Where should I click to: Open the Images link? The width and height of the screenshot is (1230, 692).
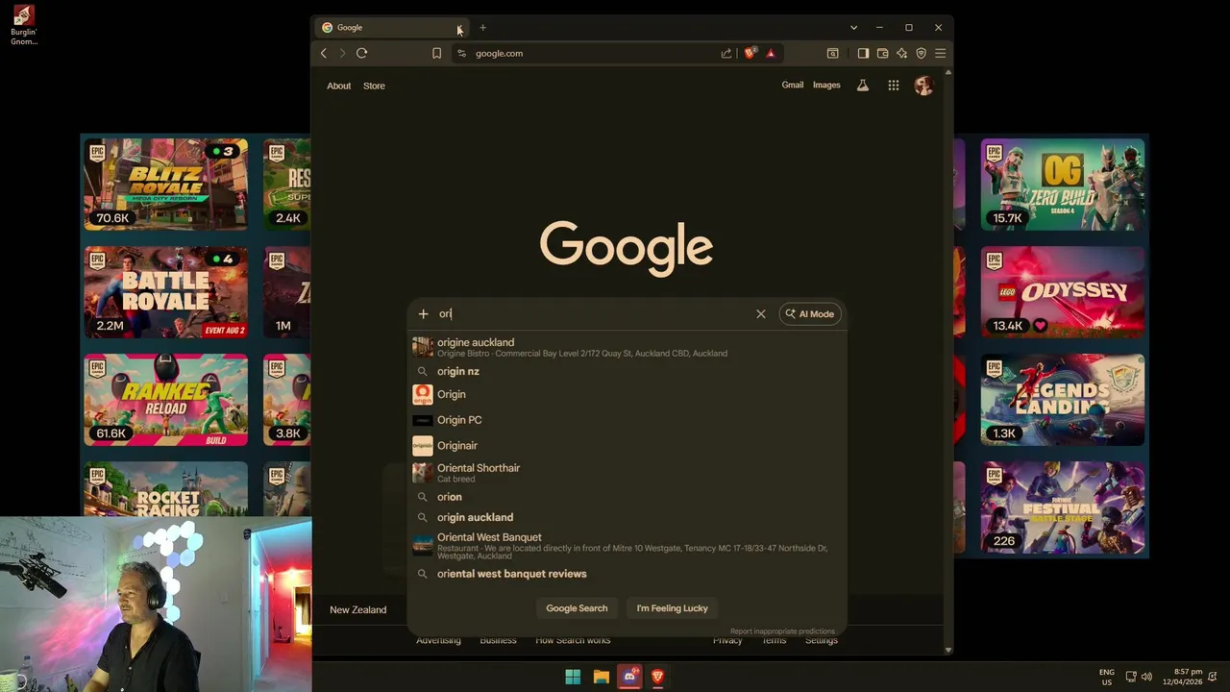826,85
